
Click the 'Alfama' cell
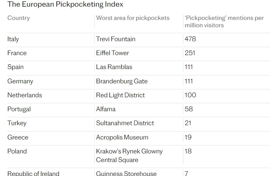[x=106, y=109]
